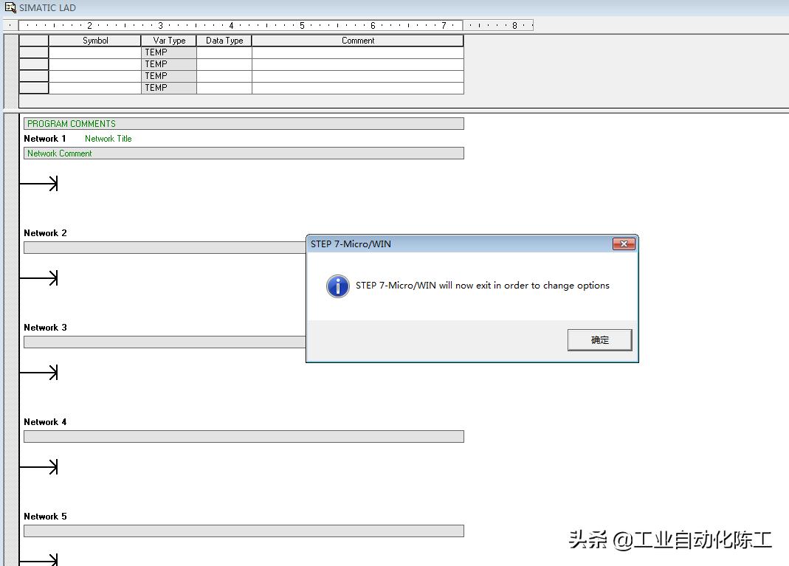Select the Network 5 label
789x566 pixels.
tap(45, 517)
